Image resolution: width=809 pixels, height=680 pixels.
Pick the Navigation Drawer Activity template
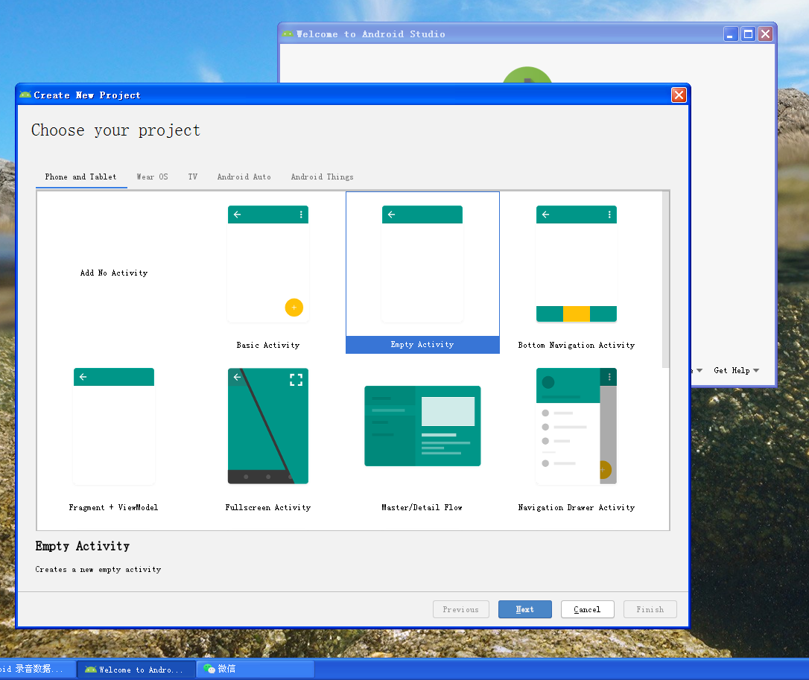(577, 436)
